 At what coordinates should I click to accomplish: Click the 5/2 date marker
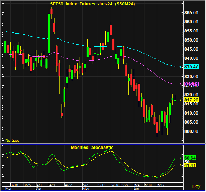coord(86,185)
